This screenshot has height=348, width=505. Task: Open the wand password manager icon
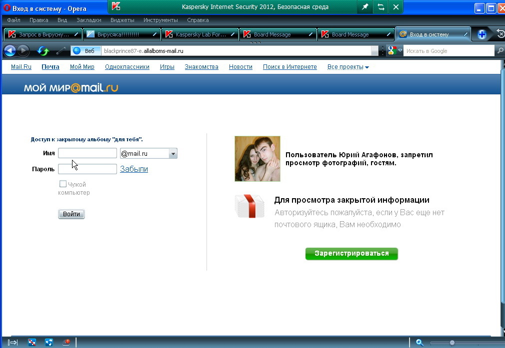pos(60,51)
